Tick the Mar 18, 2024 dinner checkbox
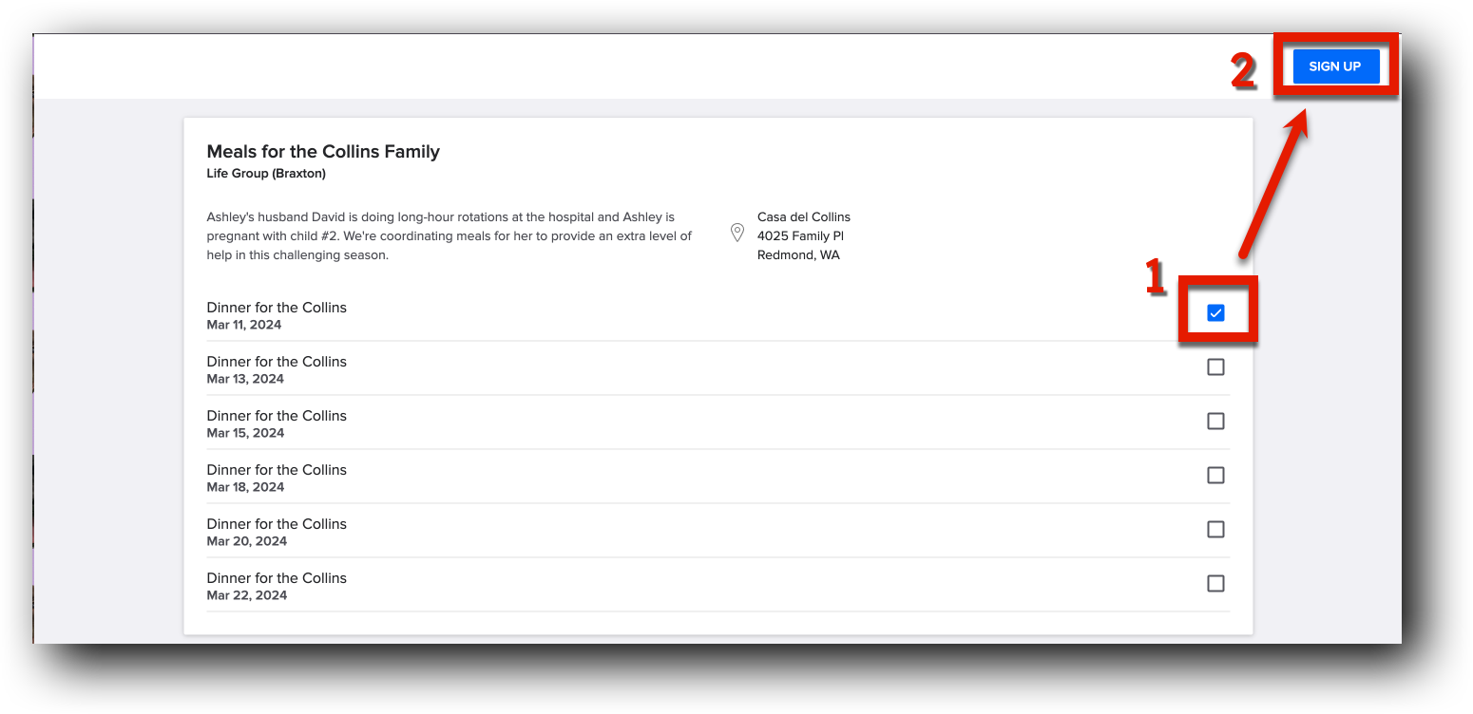 [x=1215, y=476]
